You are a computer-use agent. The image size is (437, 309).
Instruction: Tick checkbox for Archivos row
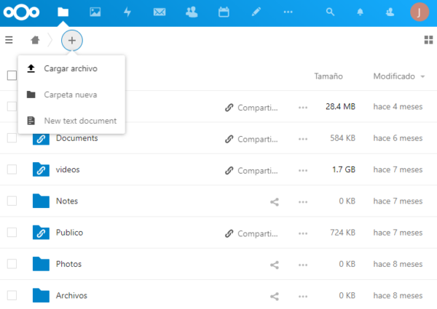12,295
